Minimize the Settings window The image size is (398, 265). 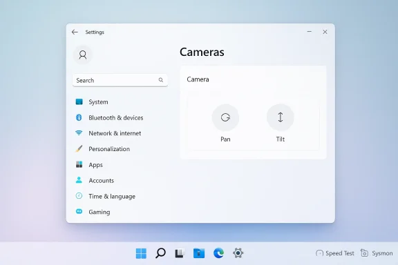309,32
